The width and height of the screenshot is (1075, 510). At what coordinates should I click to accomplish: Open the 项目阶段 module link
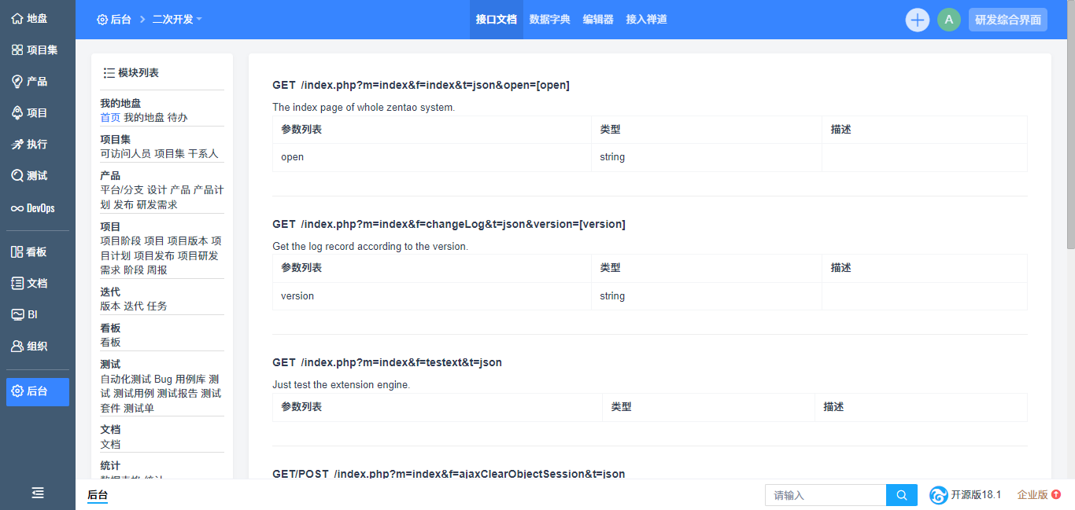coord(120,241)
